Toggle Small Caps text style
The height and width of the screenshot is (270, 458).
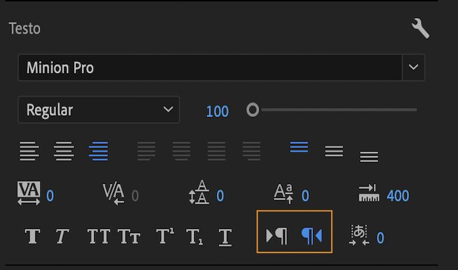129,236
